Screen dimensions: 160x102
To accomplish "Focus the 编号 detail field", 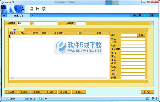I will [x=129, y=35].
